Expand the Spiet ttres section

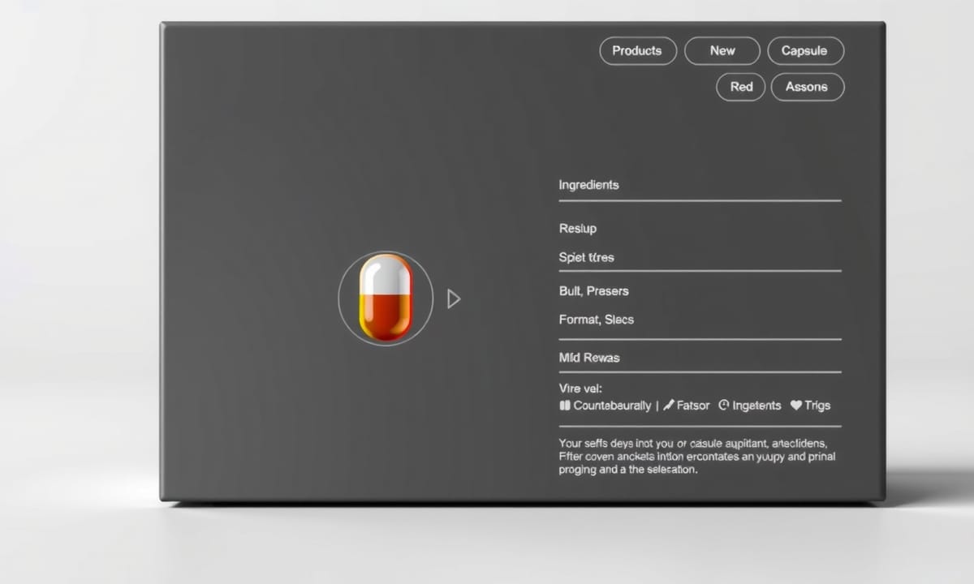(x=587, y=257)
